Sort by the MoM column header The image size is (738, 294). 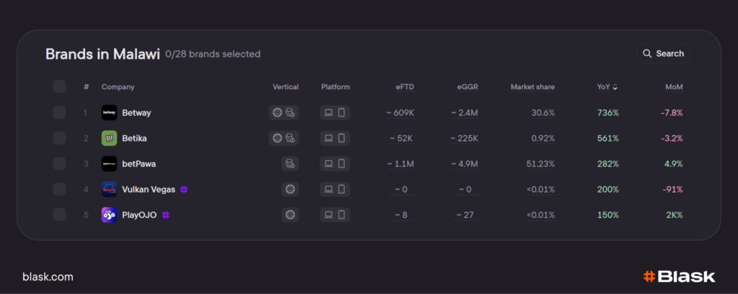tap(673, 87)
